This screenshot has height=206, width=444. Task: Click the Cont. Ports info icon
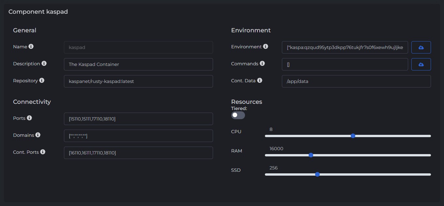point(43,152)
